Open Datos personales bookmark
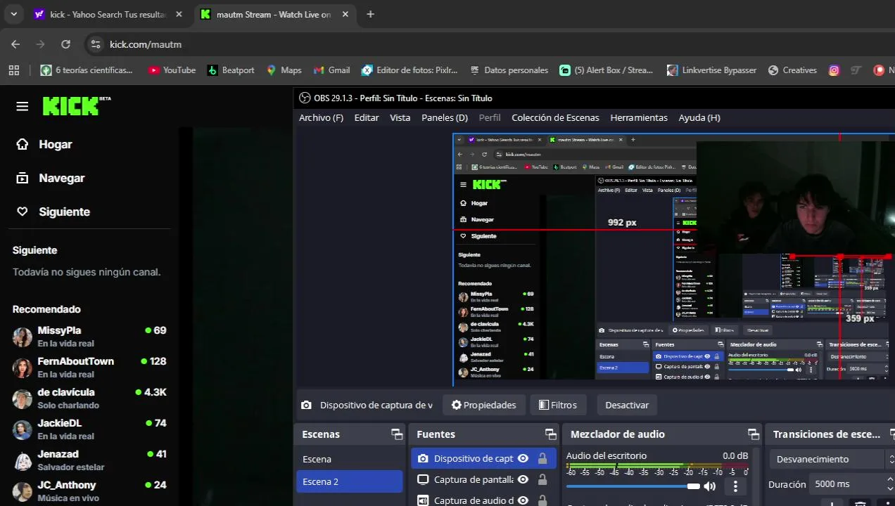This screenshot has height=506, width=895. click(x=509, y=70)
